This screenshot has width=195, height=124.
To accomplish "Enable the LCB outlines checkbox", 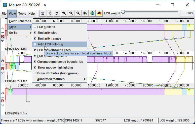I will pyautogui.click(x=35, y=27).
